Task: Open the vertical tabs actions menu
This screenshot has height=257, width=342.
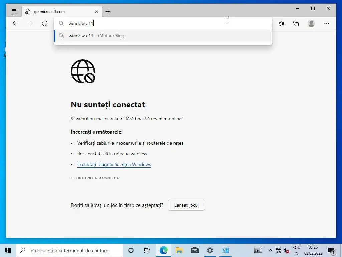Action: pos(14,12)
